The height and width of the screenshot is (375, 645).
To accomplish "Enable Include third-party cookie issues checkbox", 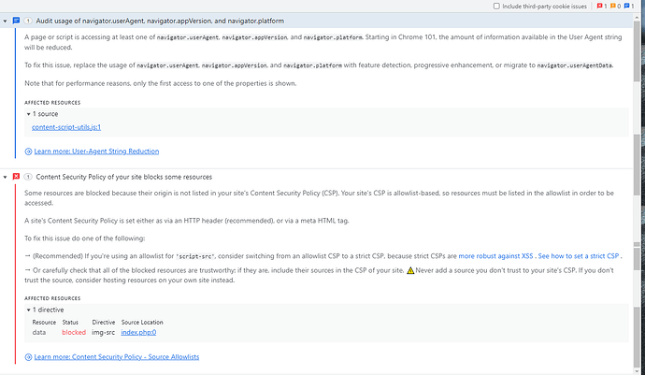I will tap(496, 7).
